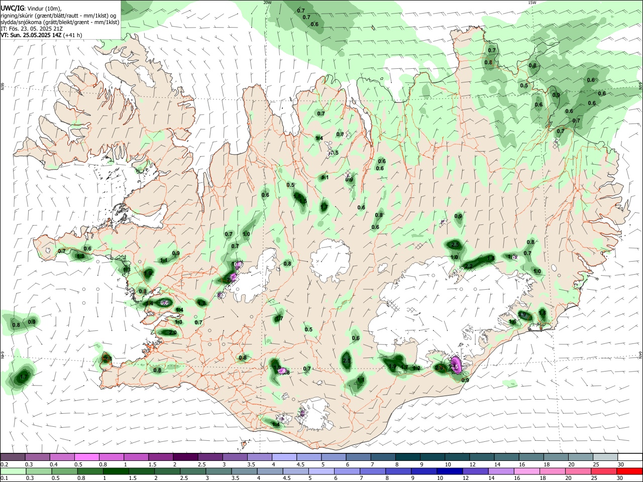Select the dark purple 2 mm snow legend swatch

pyautogui.click(x=185, y=457)
